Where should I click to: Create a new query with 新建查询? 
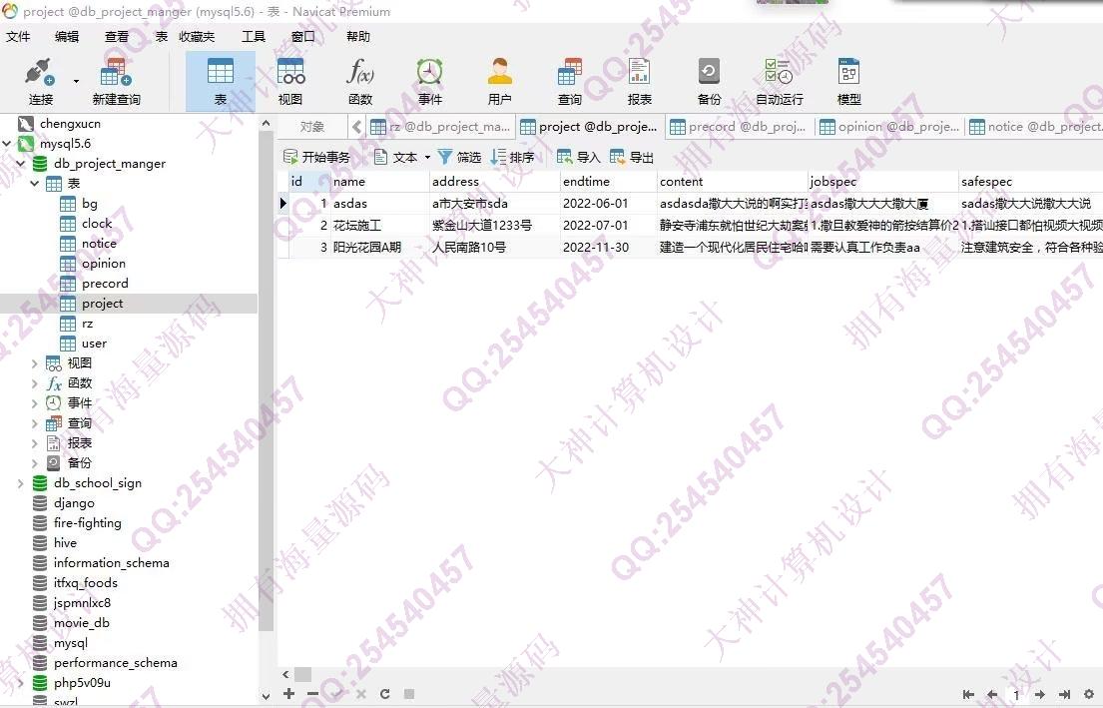pyautogui.click(x=116, y=81)
